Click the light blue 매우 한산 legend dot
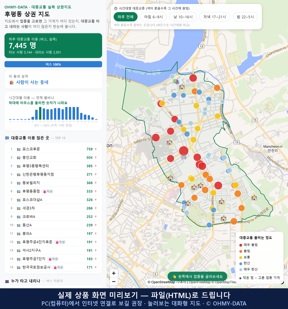The width and height of the screenshot is (288, 309). tap(241, 270)
